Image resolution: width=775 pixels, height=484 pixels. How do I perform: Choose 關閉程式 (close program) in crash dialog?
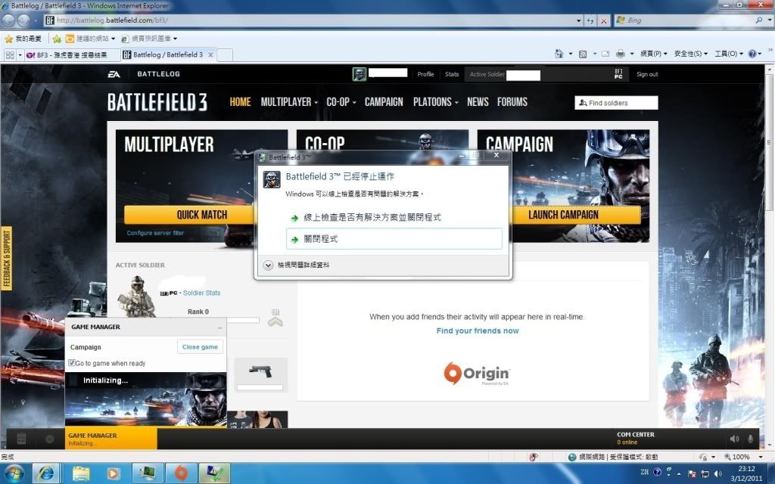coord(394,239)
